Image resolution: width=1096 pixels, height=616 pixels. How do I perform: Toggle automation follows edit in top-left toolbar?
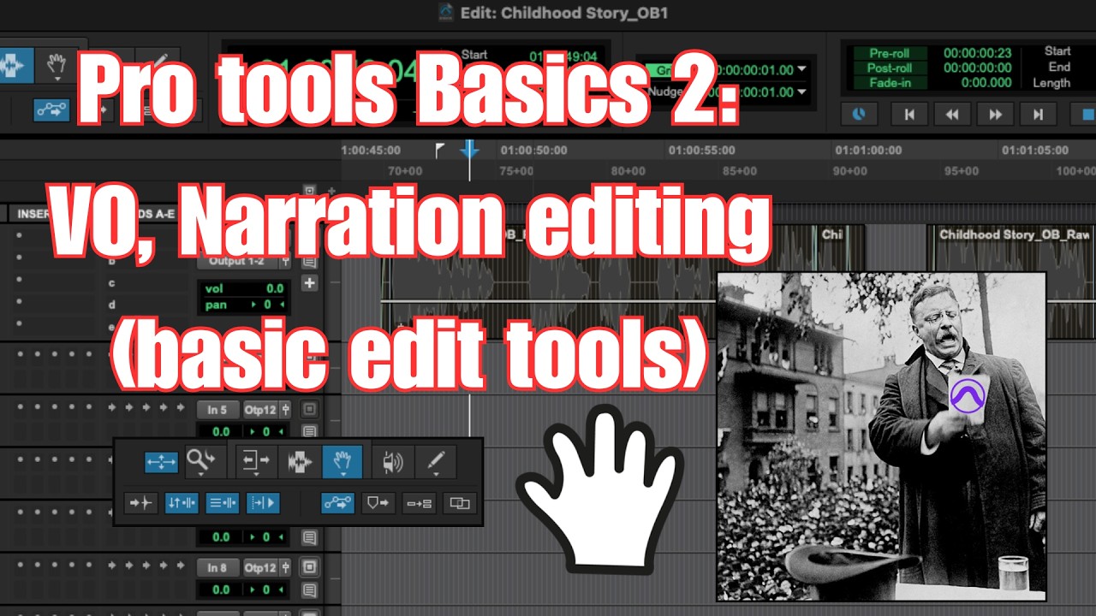52,110
